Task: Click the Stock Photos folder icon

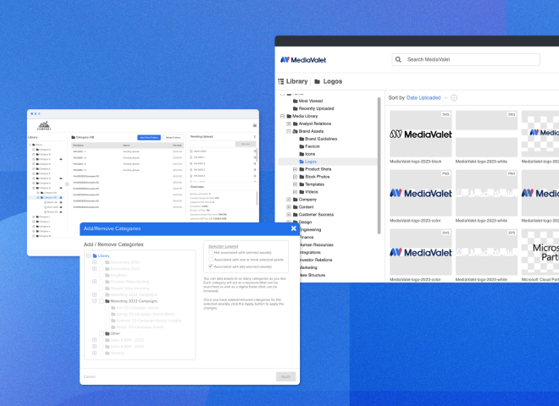Action: pos(302,177)
